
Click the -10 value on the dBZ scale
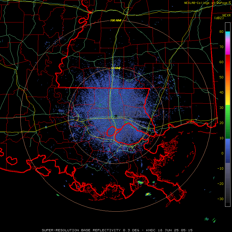pos(220,168)
